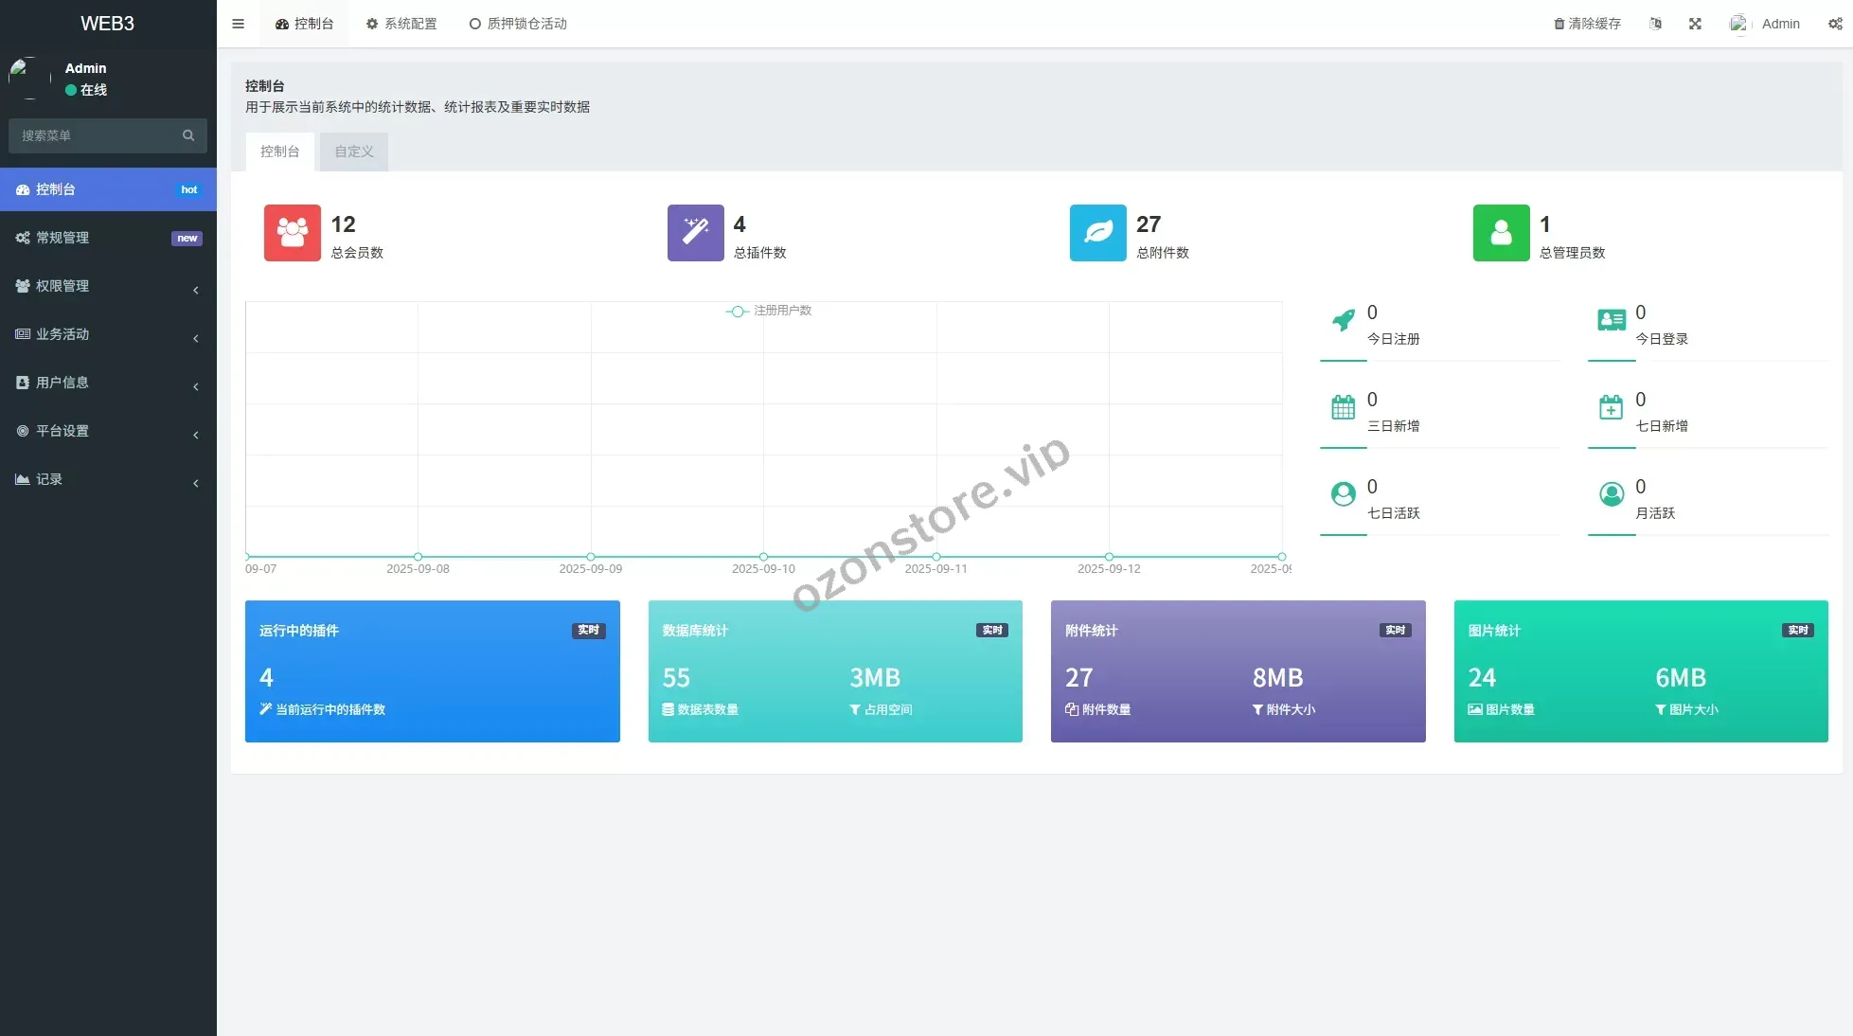Click the 清除缓存 button
1853x1036 pixels.
point(1587,24)
